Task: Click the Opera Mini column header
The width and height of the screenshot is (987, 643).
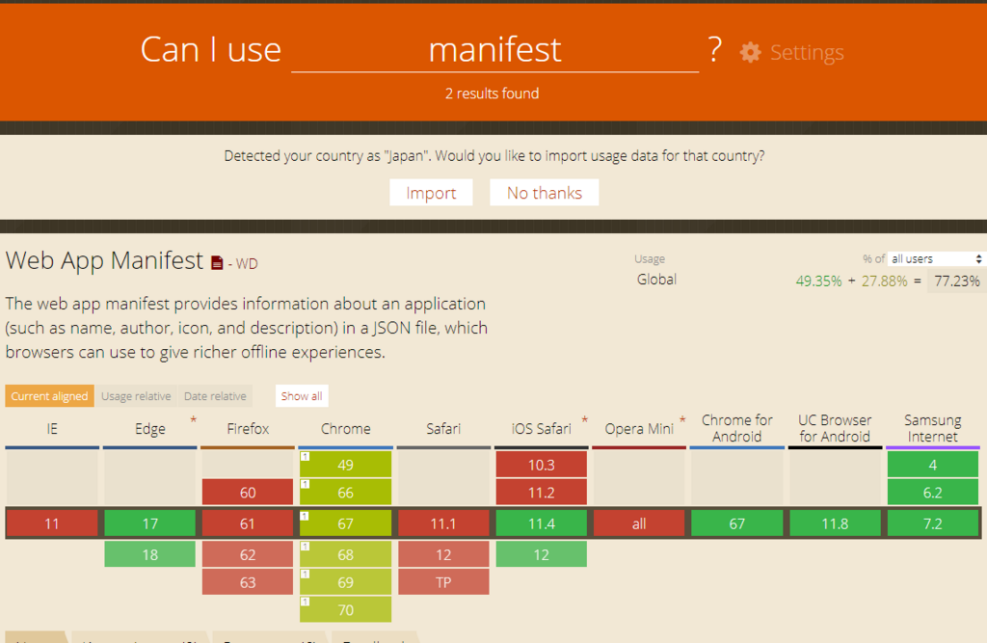Action: [639, 429]
